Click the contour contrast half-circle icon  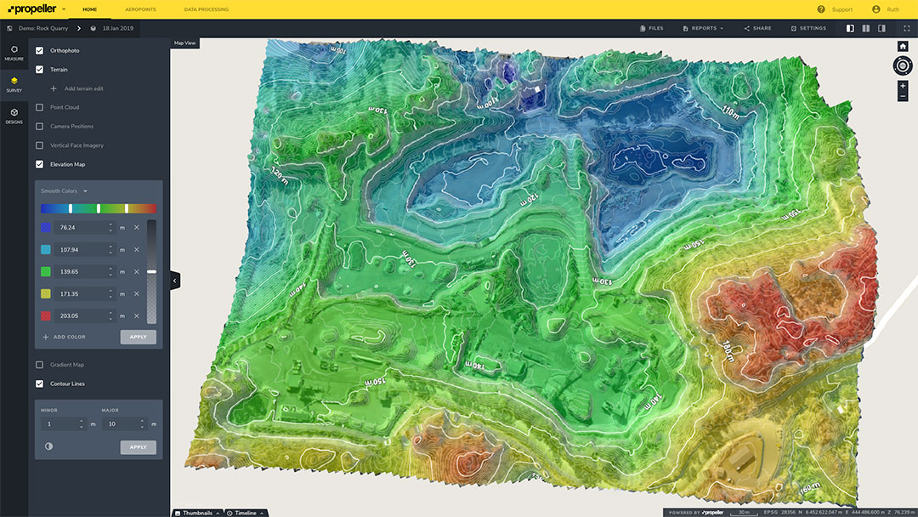tap(48, 446)
